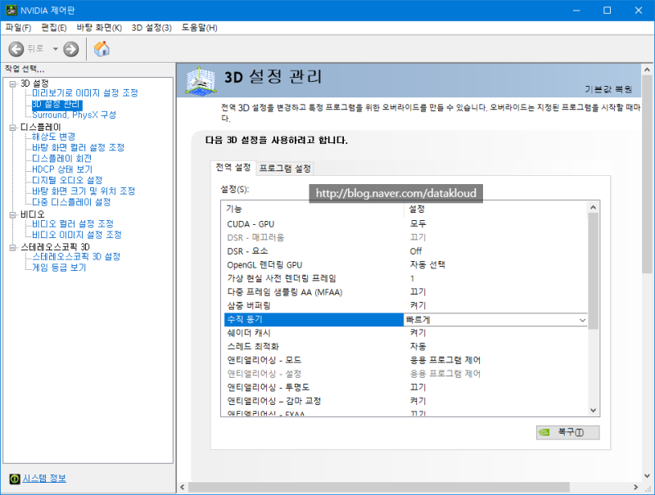The height and width of the screenshot is (495, 655).
Task: Select the DSR - 요소 setting row
Action: pyautogui.click(x=405, y=251)
